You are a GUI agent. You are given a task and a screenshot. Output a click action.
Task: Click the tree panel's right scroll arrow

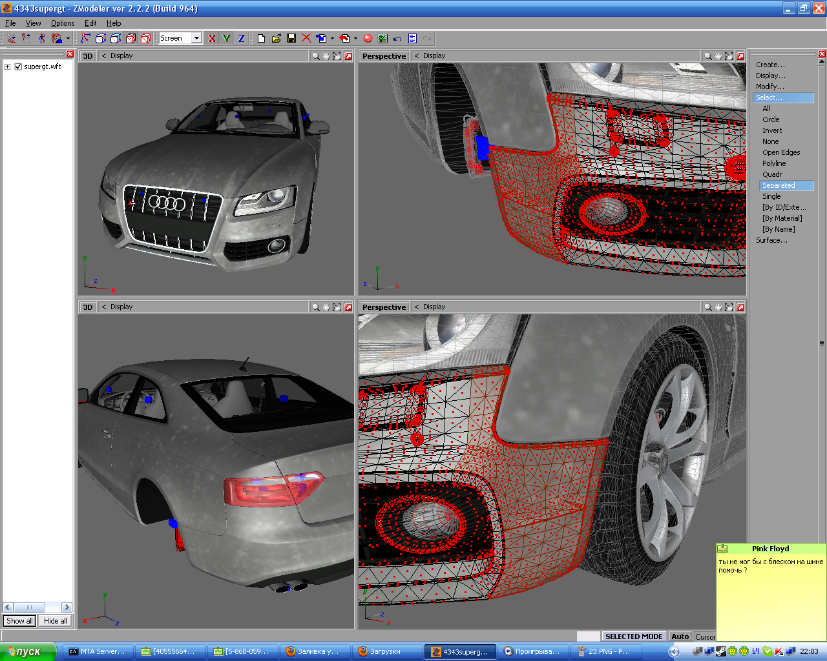tap(67, 607)
